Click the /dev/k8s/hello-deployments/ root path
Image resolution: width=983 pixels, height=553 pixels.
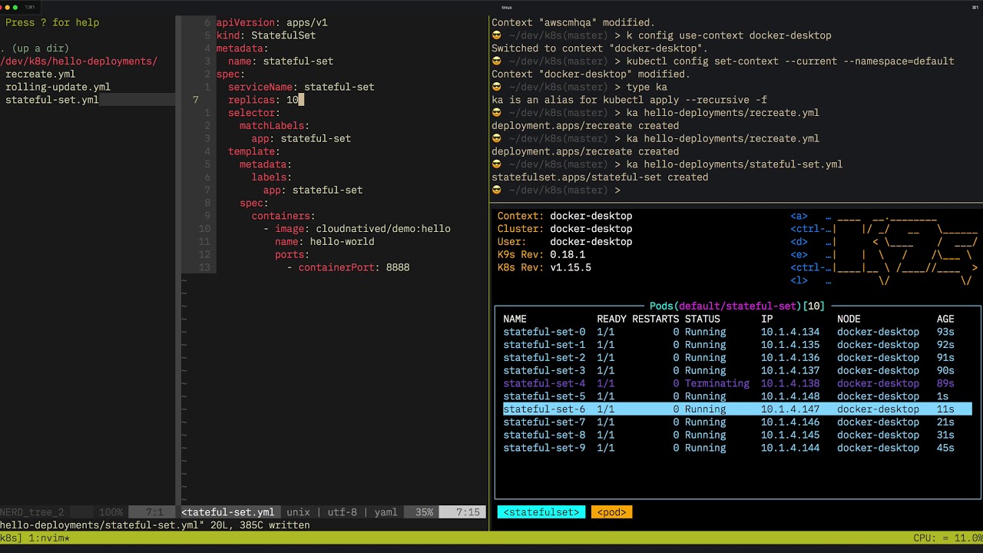(78, 61)
